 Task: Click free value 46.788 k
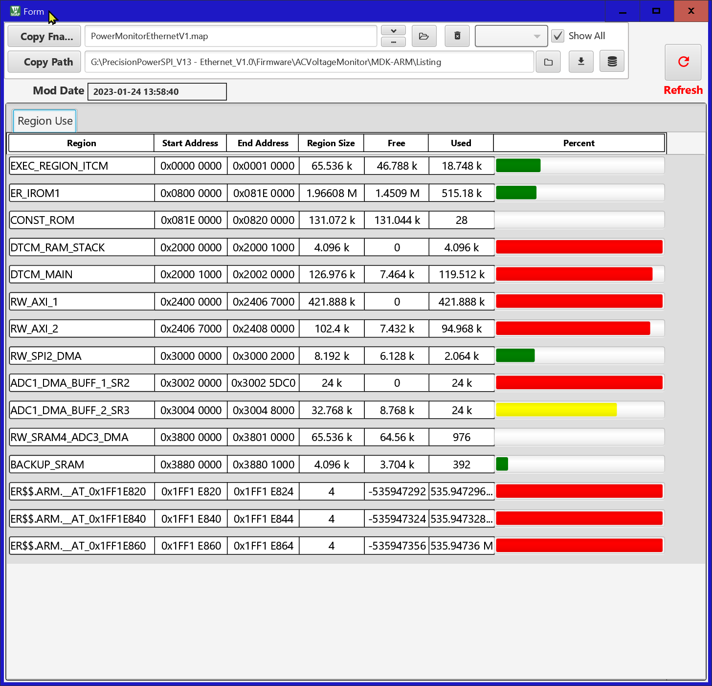[397, 166]
